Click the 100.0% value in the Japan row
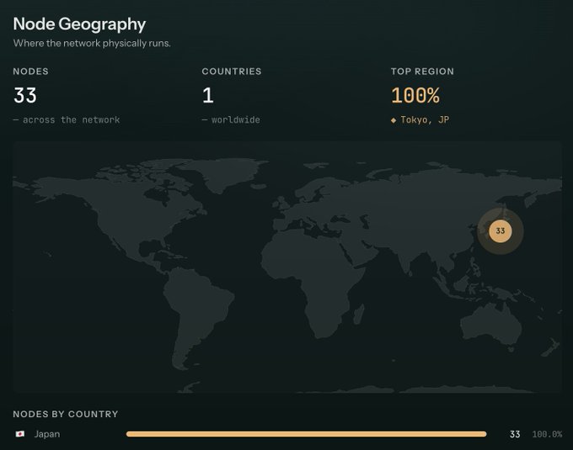This screenshot has height=450, width=573. 547,434
